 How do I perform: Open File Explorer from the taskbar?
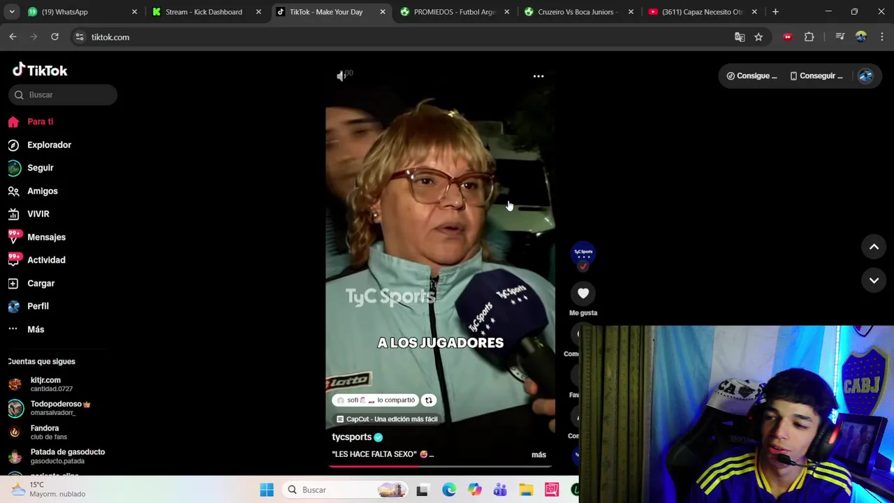coord(526,490)
